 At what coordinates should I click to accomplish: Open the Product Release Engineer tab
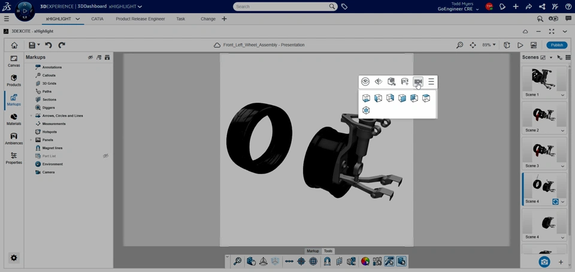[x=140, y=19]
